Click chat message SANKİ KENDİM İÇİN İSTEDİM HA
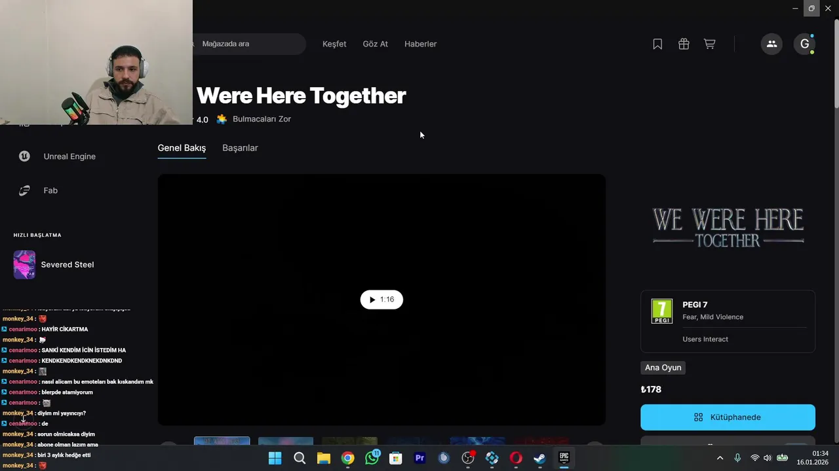 click(83, 350)
